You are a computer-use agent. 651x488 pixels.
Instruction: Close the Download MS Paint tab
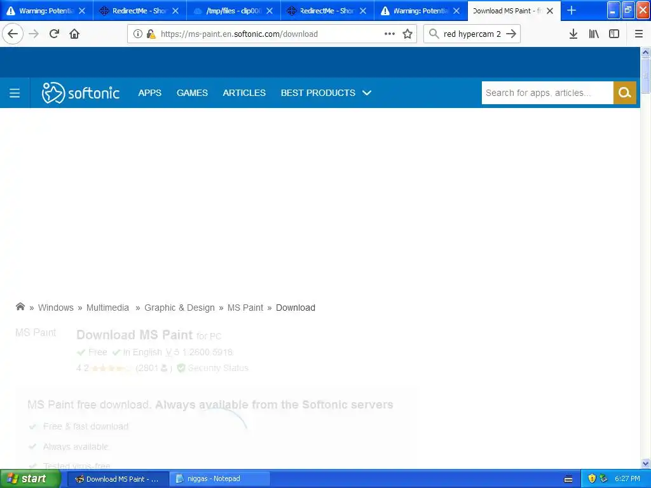pos(550,11)
